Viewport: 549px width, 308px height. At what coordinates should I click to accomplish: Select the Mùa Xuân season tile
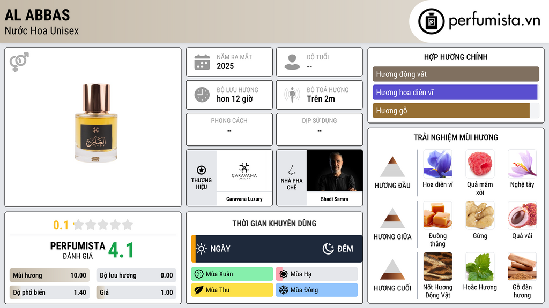point(232,274)
